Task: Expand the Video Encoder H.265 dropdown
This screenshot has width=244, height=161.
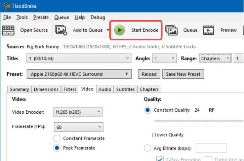Action: coord(78,112)
